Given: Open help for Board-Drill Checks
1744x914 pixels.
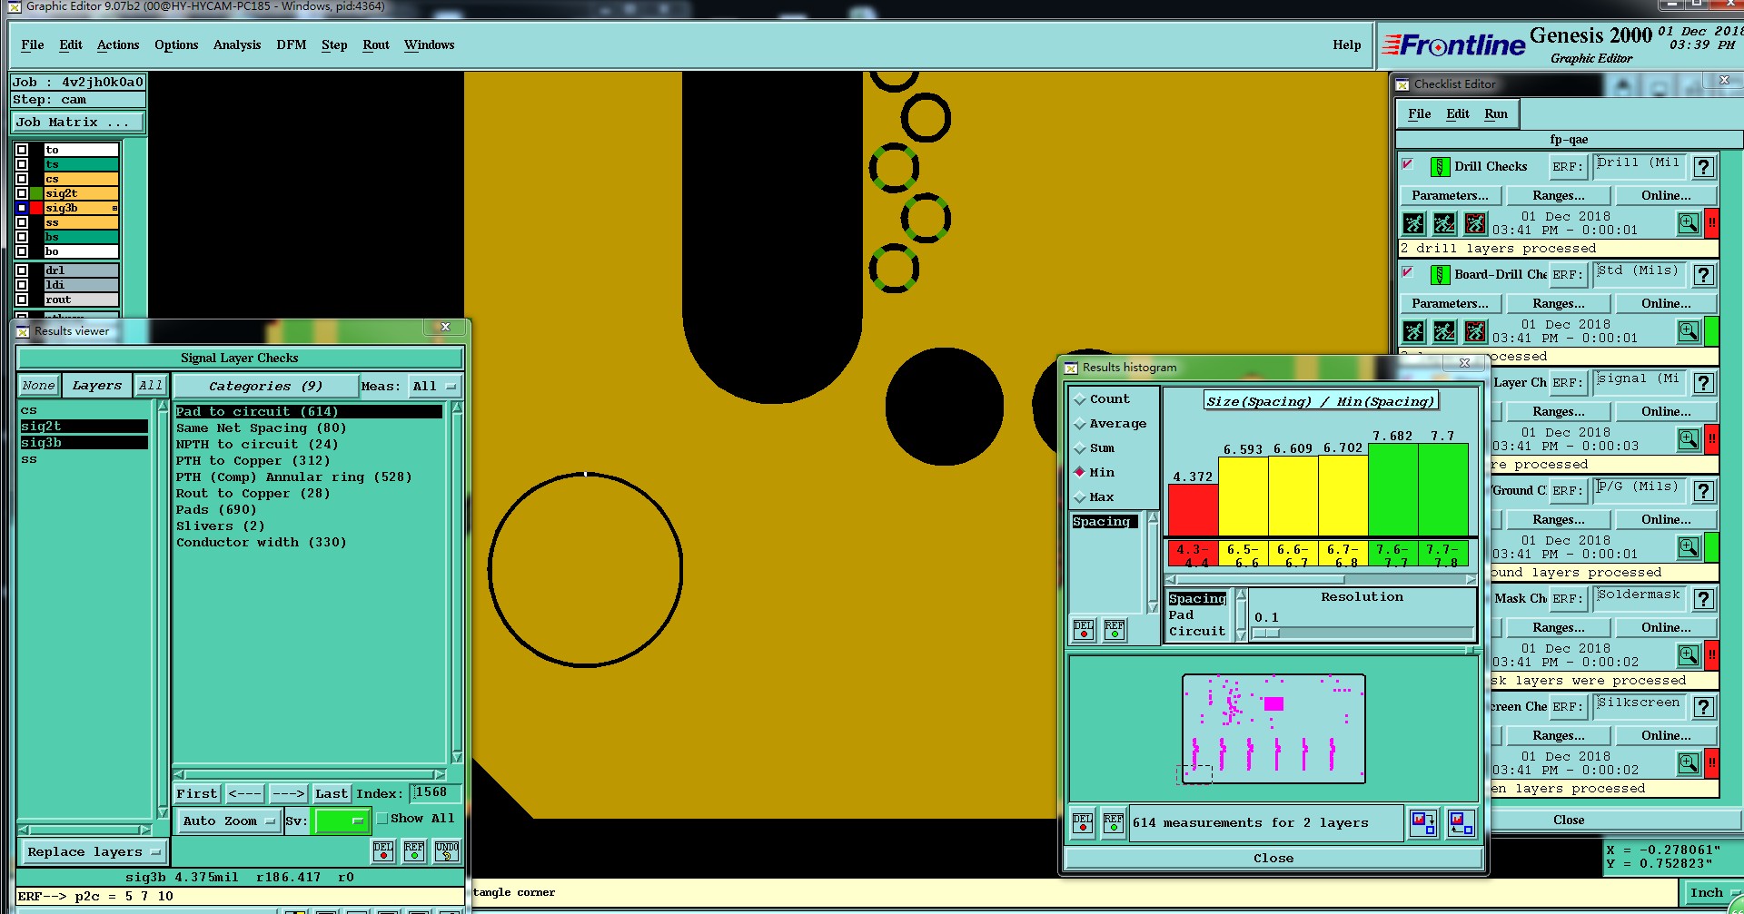Looking at the screenshot, I should click(x=1704, y=275).
